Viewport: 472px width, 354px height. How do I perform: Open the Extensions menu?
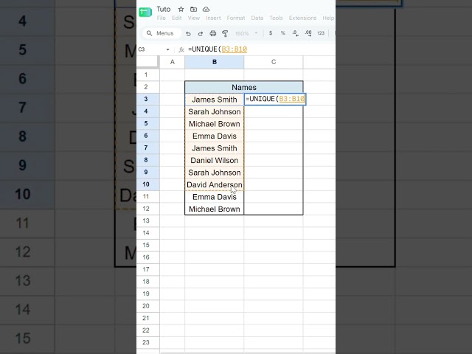pyautogui.click(x=302, y=18)
